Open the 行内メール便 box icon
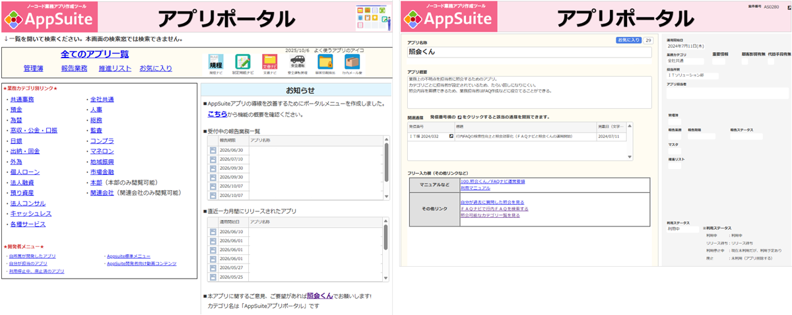The image size is (792, 315). point(352,62)
